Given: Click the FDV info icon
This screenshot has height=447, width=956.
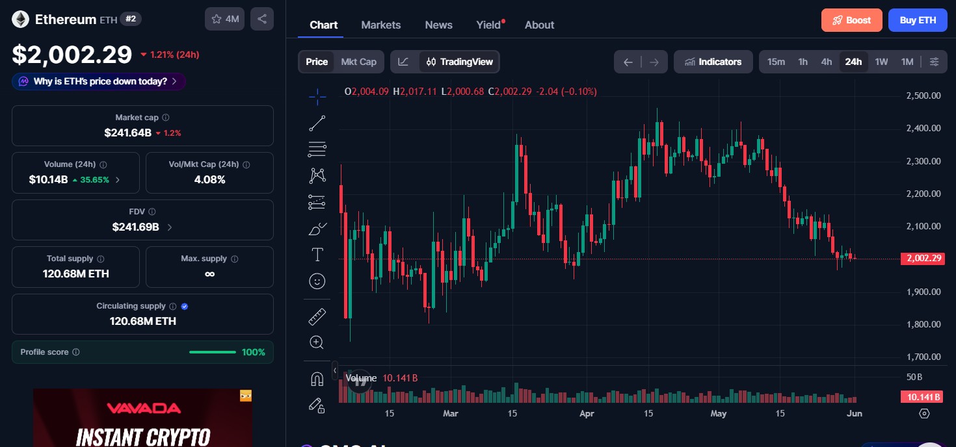Looking at the screenshot, I should (x=152, y=212).
